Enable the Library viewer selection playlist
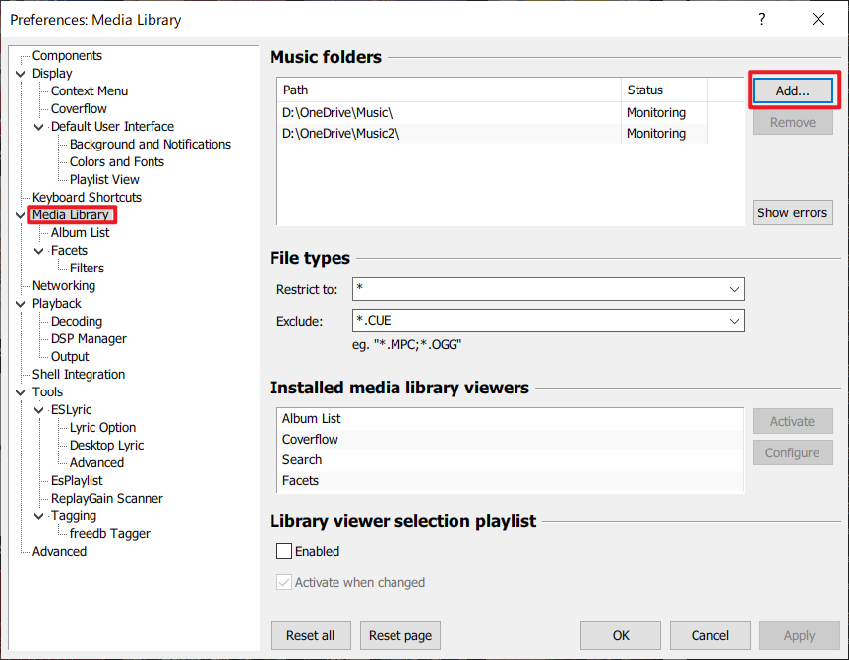 (284, 551)
